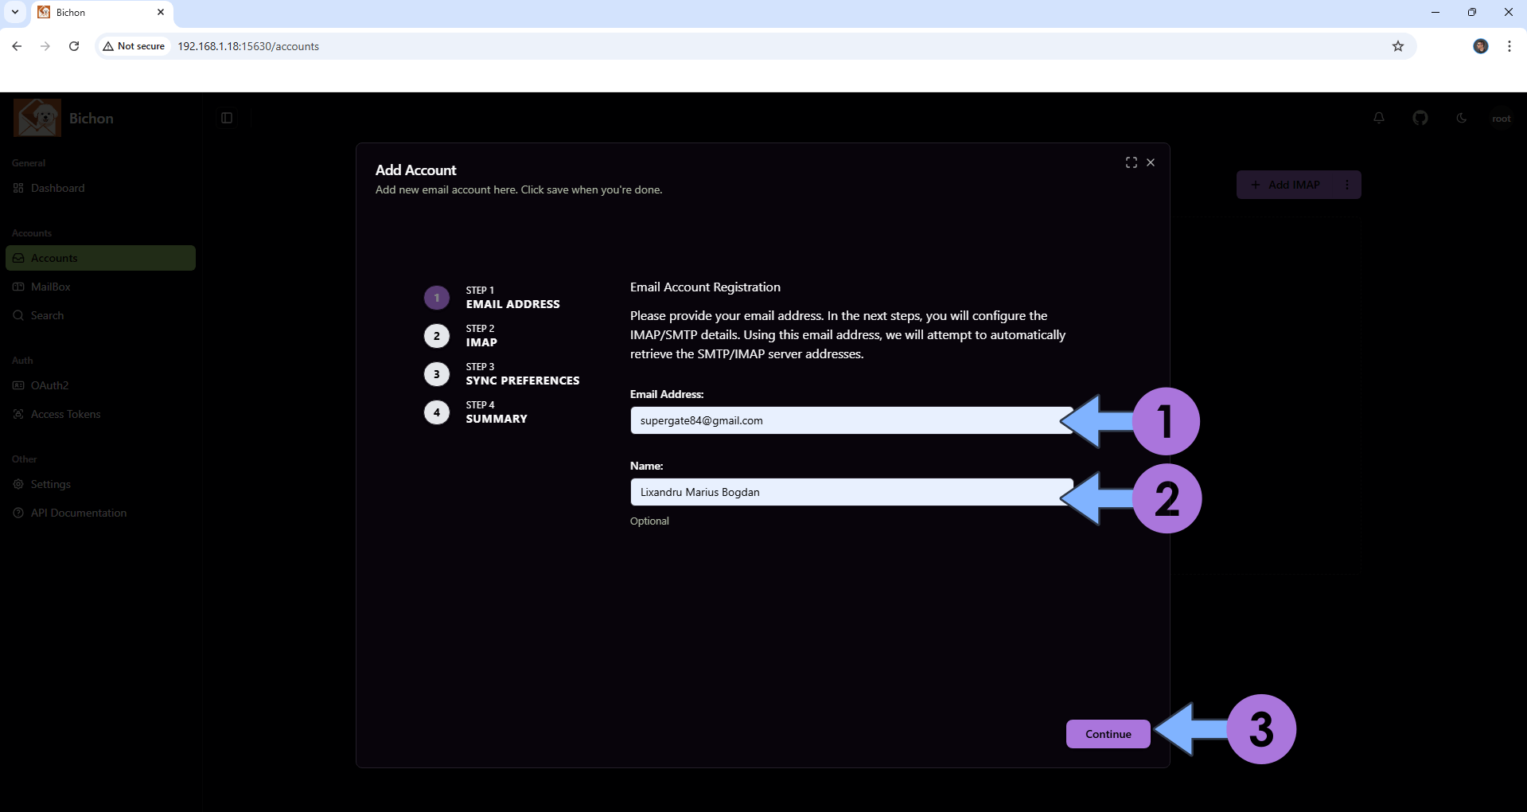The width and height of the screenshot is (1527, 812).
Task: Open the root user avatar menu
Action: click(1501, 118)
